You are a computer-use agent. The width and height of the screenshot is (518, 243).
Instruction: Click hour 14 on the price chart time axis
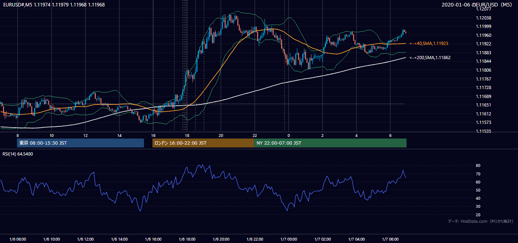[x=119, y=135]
